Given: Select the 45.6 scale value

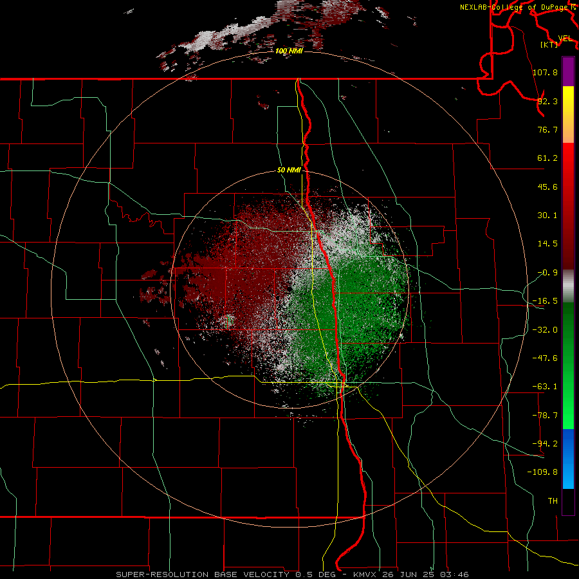Looking at the screenshot, I should (547, 187).
